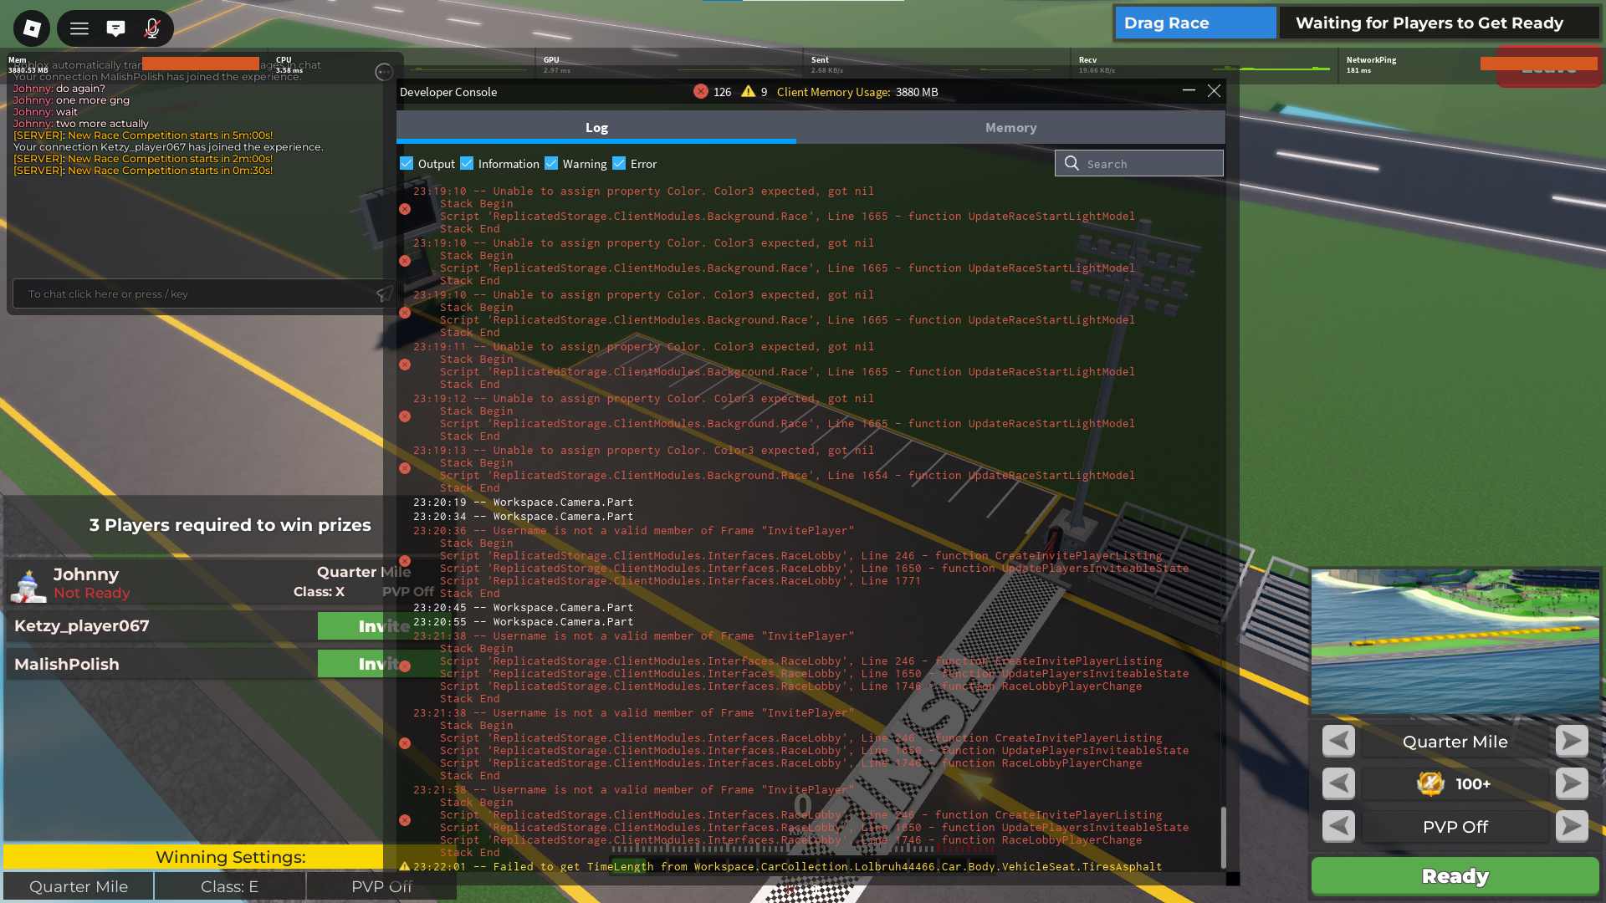
Task: Select previous PVP Off option arrow
Action: [x=1338, y=826]
